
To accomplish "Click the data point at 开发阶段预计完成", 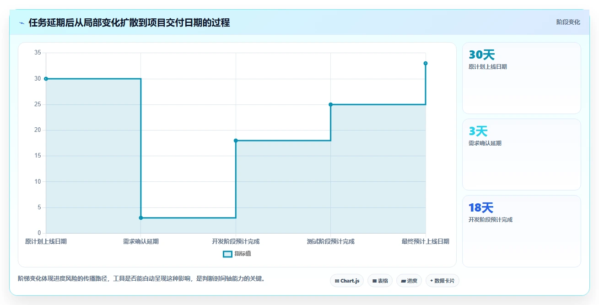I will (x=236, y=141).
